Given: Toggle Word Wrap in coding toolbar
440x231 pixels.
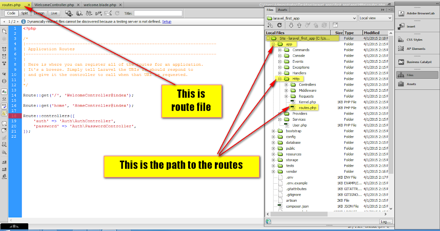Looking at the screenshot, I should [4, 105].
